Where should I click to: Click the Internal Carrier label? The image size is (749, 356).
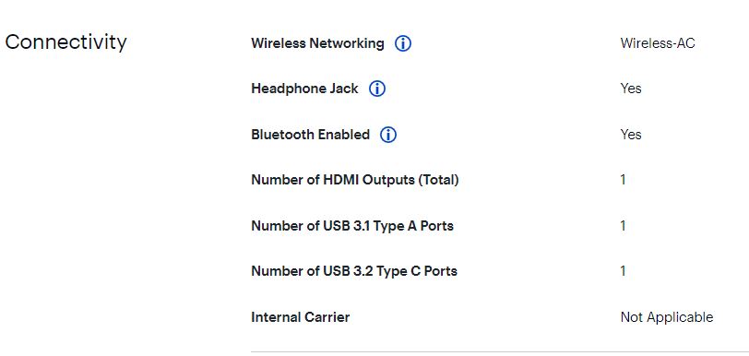point(301,317)
